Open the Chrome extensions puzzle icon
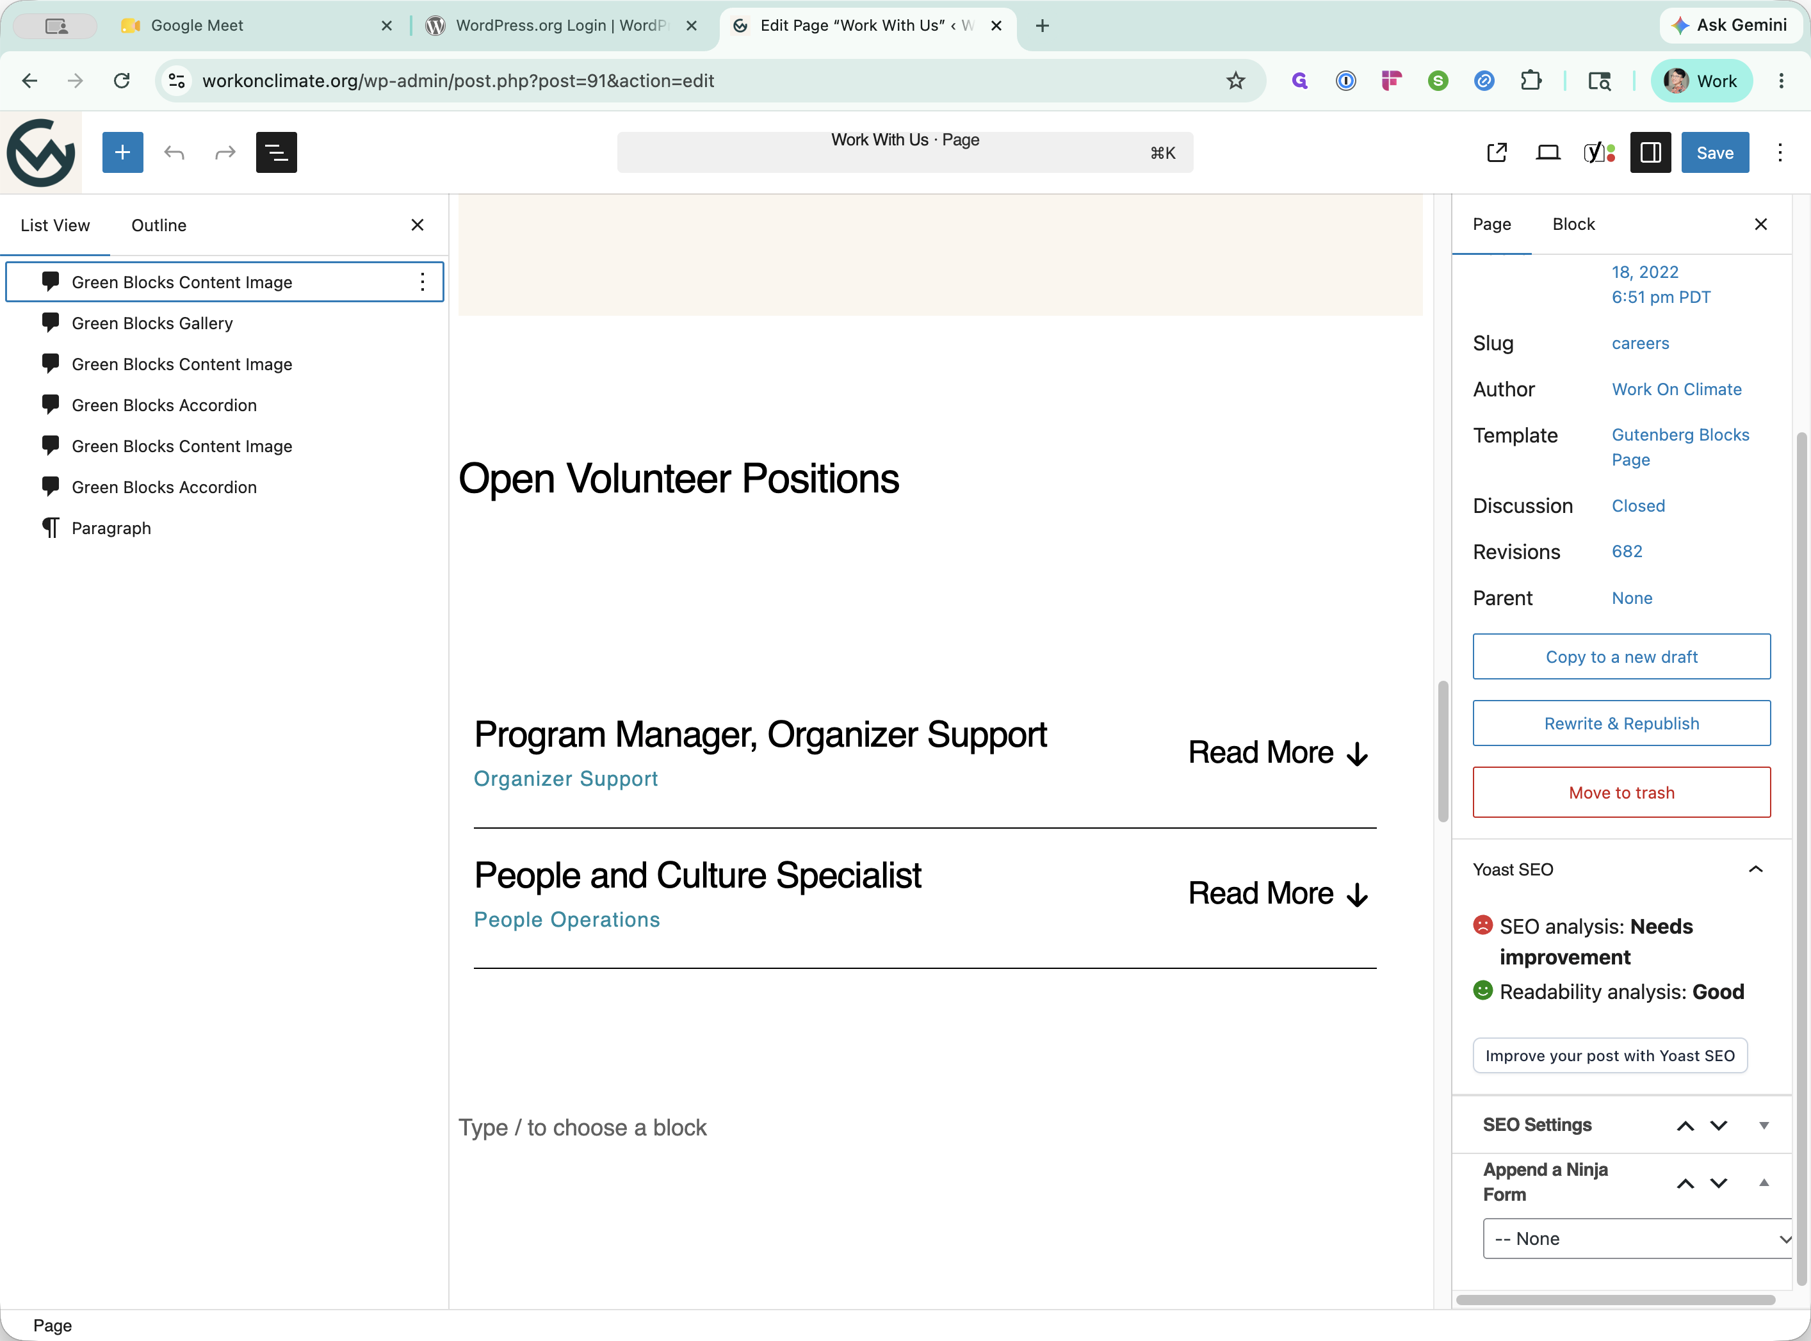Viewport: 1811px width, 1341px height. pos(1531,80)
